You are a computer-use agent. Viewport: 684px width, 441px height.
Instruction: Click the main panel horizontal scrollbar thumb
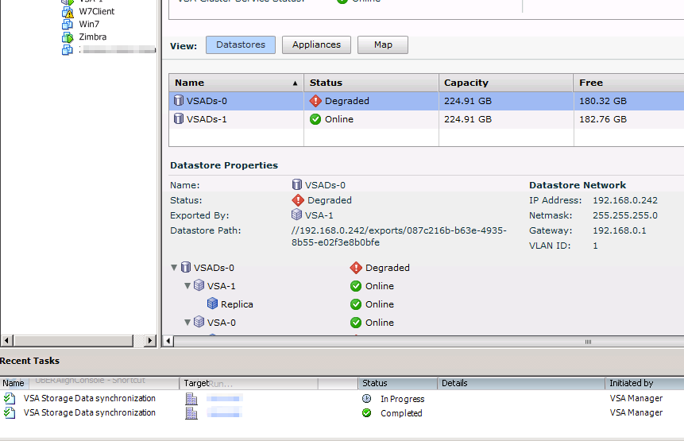[x=429, y=341]
